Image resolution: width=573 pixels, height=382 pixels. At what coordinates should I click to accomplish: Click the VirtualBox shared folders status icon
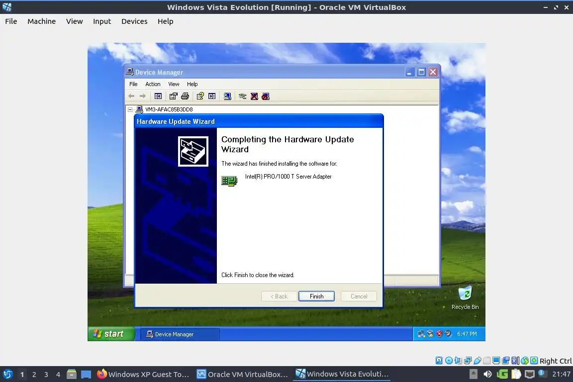pos(487,361)
